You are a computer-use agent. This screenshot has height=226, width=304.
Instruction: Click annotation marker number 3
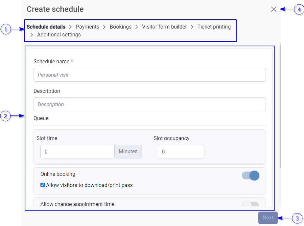pos(297,218)
